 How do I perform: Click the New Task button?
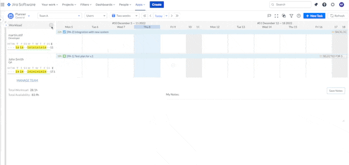314,16
